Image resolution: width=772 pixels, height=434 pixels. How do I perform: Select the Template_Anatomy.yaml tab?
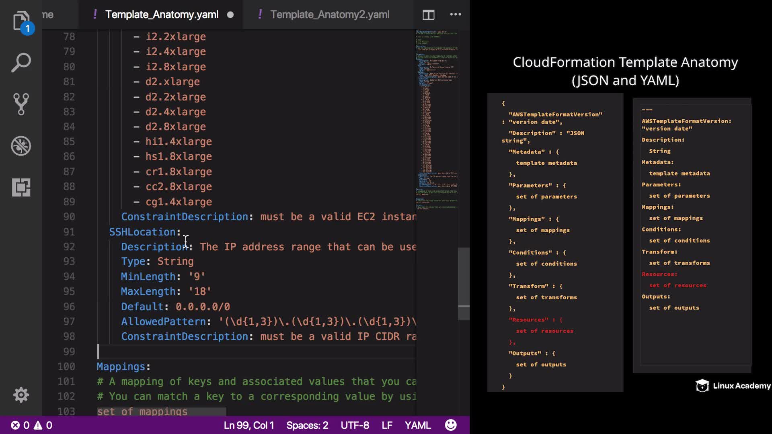(162, 14)
